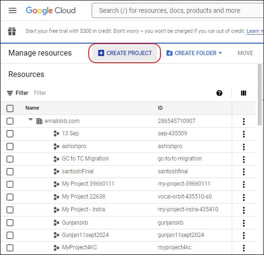Open the three-dot menu for emailskb.com
The width and height of the screenshot is (264, 255).
pyautogui.click(x=244, y=121)
